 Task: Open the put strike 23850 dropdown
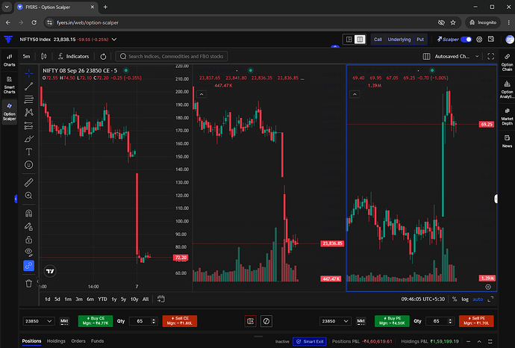pos(334,321)
